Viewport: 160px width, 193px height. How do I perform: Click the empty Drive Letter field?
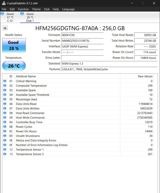click(82, 58)
